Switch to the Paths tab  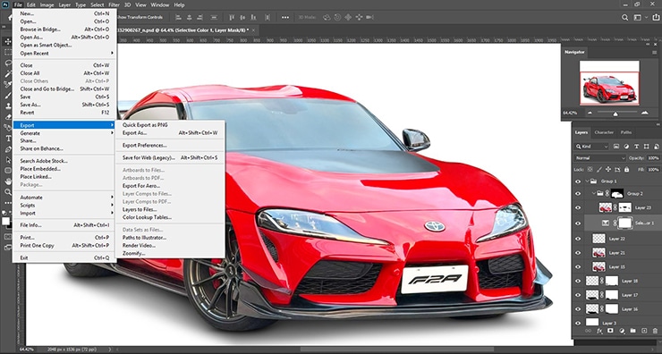626,132
